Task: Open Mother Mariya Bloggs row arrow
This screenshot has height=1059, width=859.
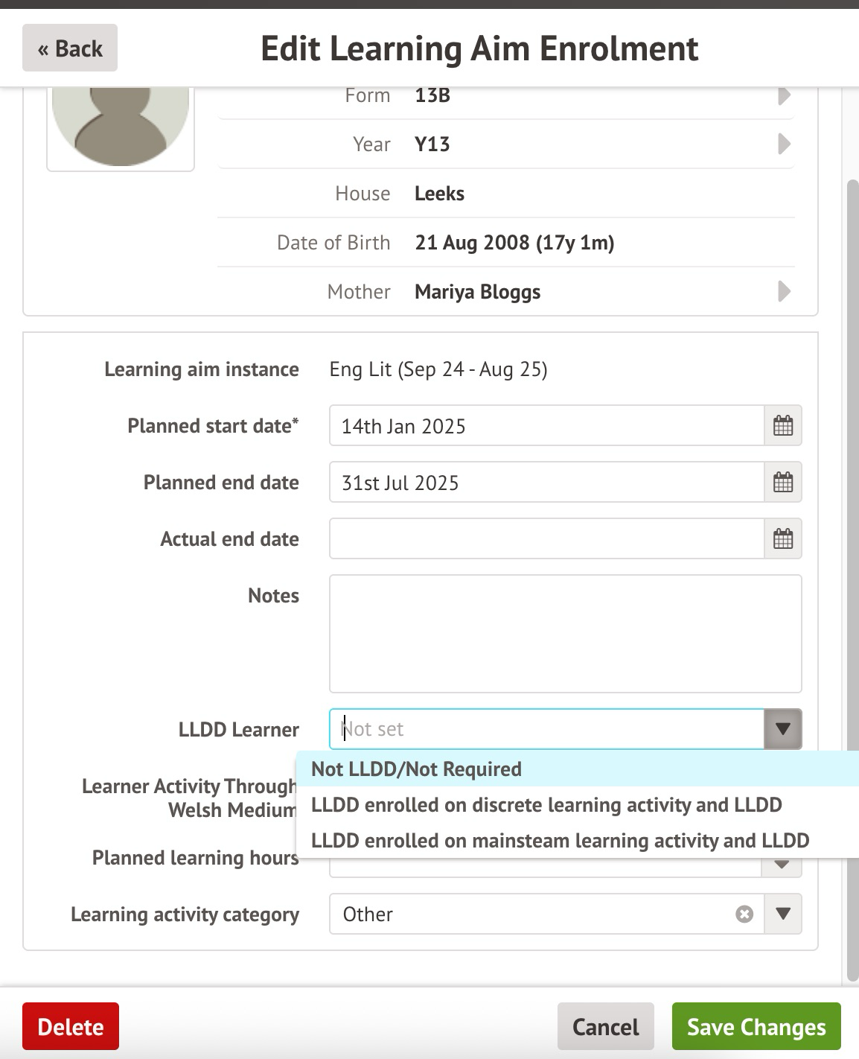Action: (783, 291)
